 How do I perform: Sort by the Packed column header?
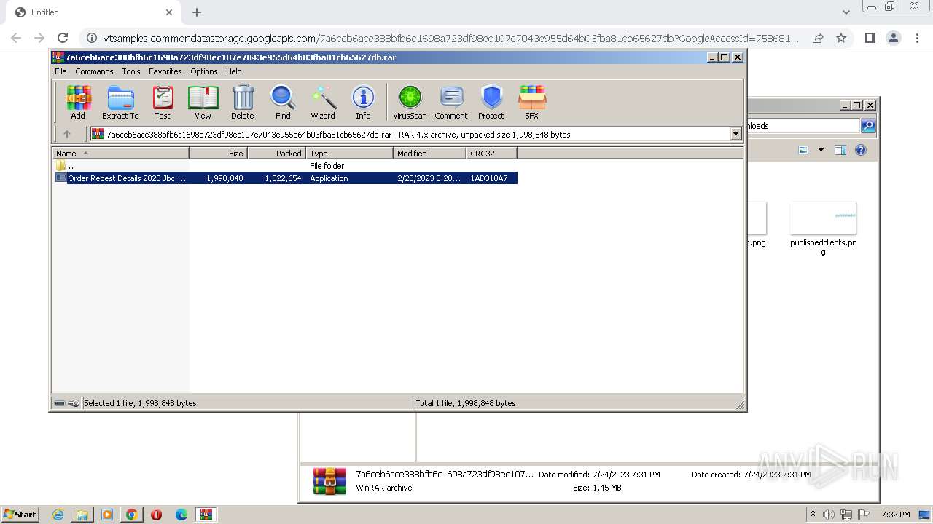277,153
